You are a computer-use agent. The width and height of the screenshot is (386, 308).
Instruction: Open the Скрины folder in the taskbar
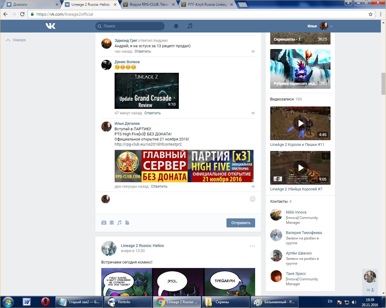click(x=226, y=302)
